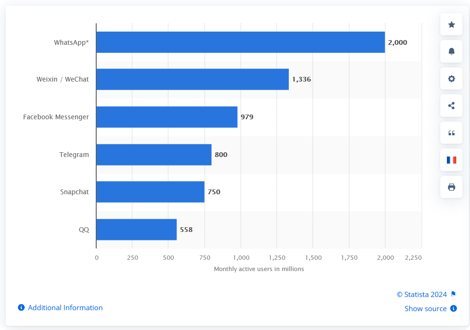Click the 800 value label
This screenshot has height=330, width=470.
[221, 155]
